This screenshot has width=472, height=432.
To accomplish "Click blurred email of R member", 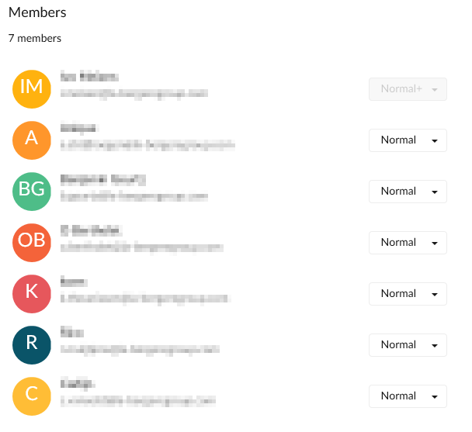I will [x=140, y=350].
